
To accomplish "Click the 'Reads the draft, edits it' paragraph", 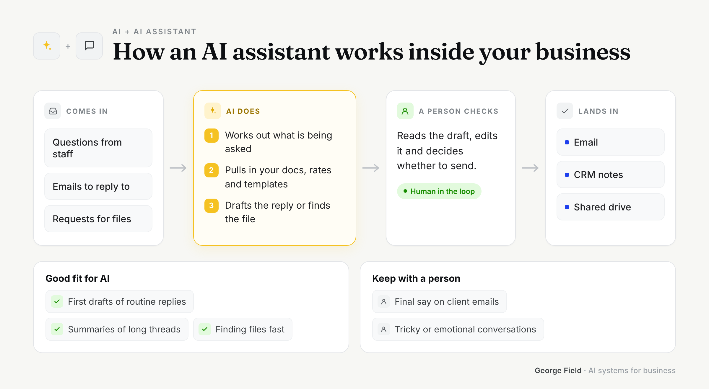I will pyautogui.click(x=447, y=151).
